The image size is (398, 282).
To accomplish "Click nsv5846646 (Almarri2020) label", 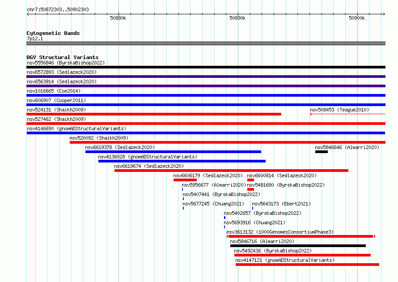I will click(x=347, y=147).
